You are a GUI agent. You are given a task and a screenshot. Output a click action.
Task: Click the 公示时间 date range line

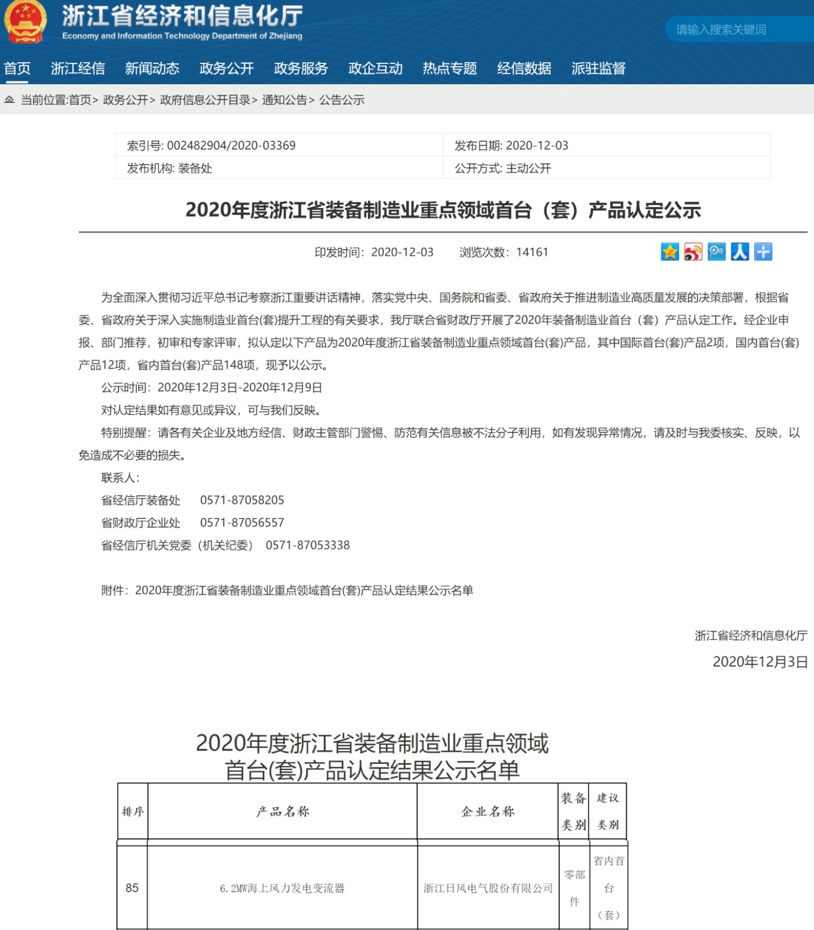[x=212, y=388]
